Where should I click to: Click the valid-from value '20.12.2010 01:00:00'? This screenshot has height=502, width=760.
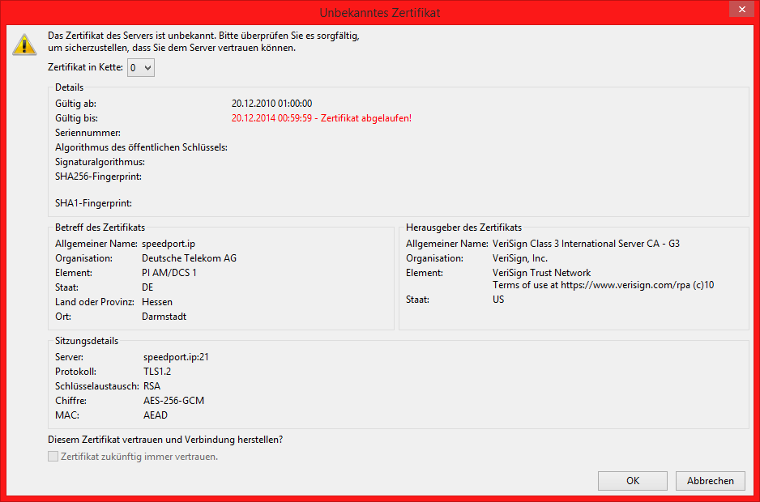[271, 103]
